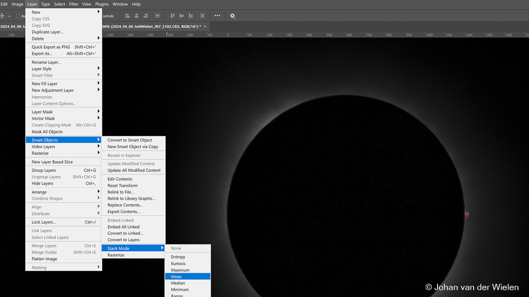Viewport: 529px width, 297px height.
Task: Open the Window menu
Action: point(120,4)
